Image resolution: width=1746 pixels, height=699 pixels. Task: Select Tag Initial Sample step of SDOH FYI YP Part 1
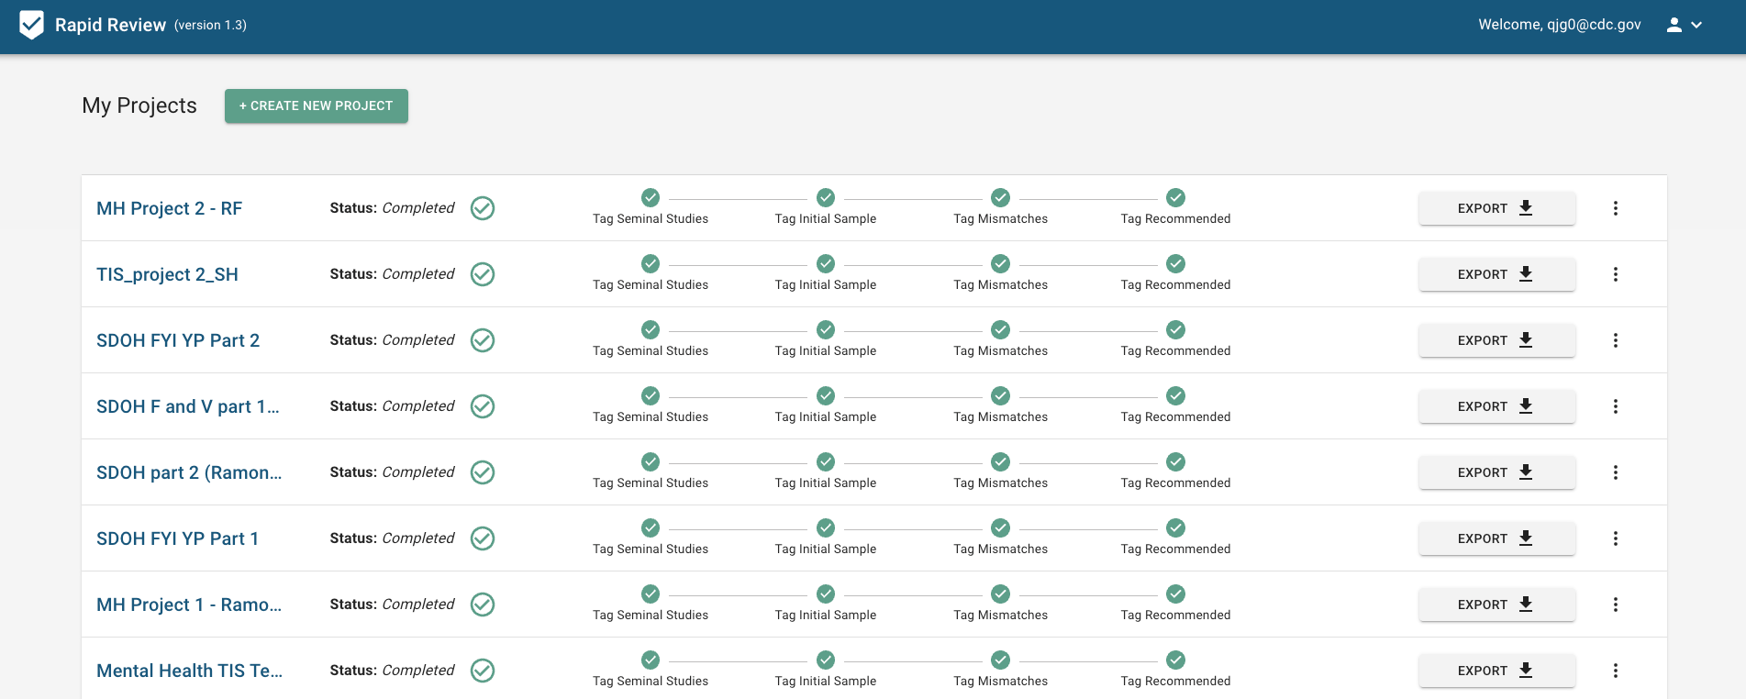point(826,538)
